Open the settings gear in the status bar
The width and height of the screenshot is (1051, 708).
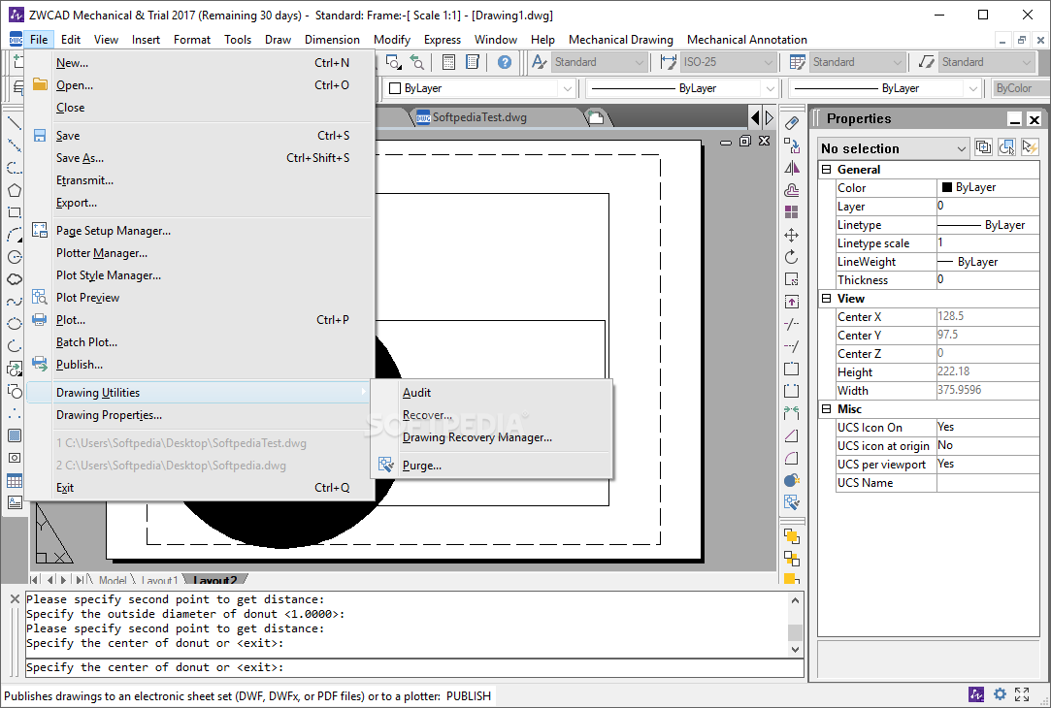(1000, 694)
